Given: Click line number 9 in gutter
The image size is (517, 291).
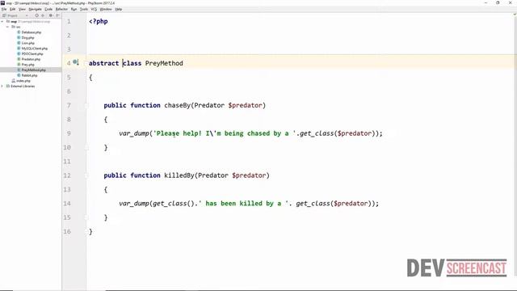Looking at the screenshot, I should click(69, 133).
